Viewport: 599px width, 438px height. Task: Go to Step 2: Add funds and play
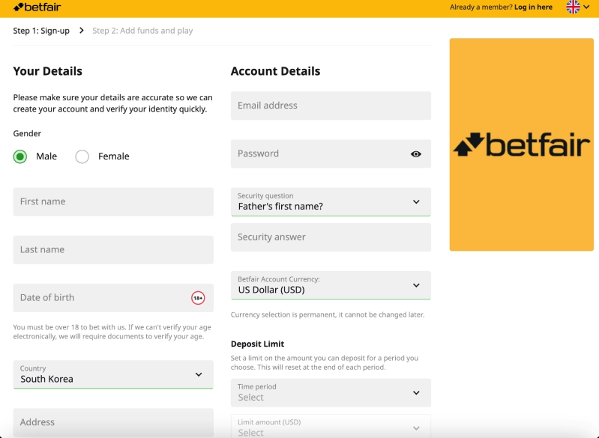(x=142, y=31)
